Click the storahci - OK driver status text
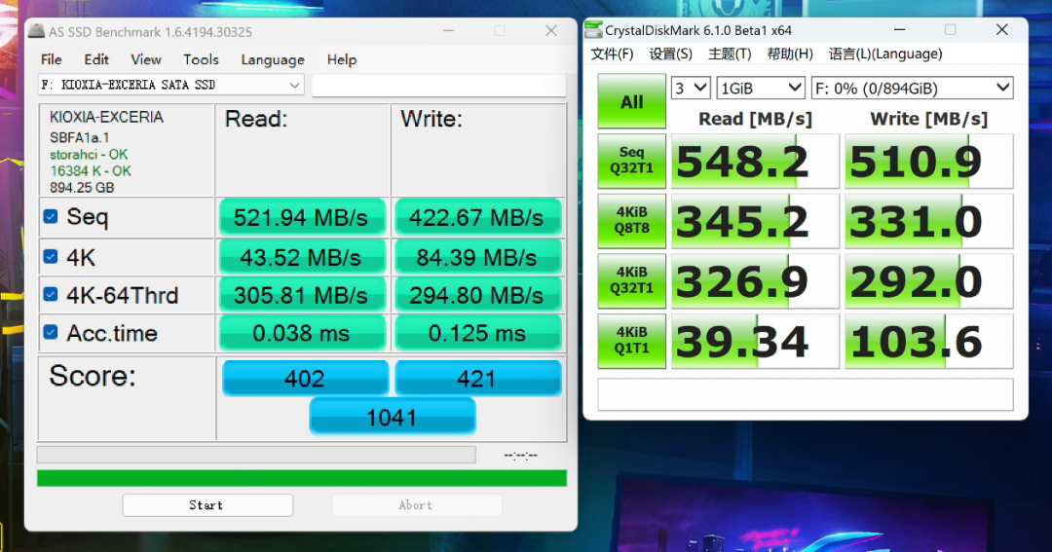Viewport: 1052px width, 552px height. (89, 154)
